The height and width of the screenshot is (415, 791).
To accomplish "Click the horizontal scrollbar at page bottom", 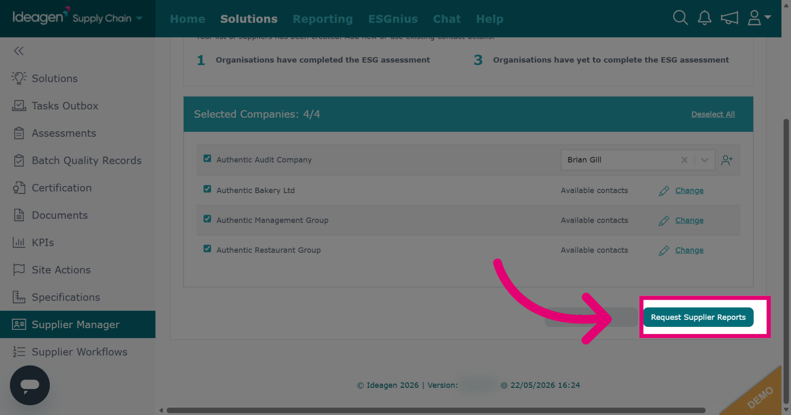I will [436, 410].
